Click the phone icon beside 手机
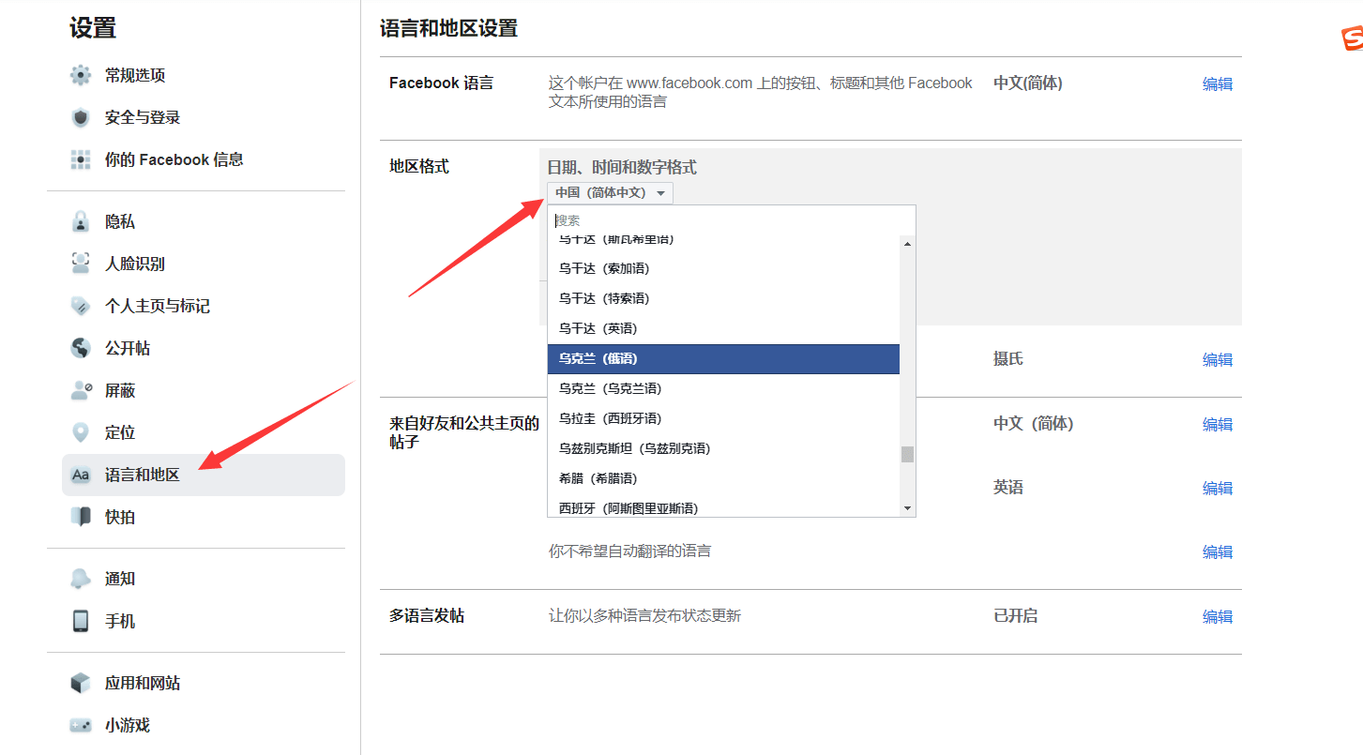Viewport: 1363px width, 755px height. pos(81,621)
